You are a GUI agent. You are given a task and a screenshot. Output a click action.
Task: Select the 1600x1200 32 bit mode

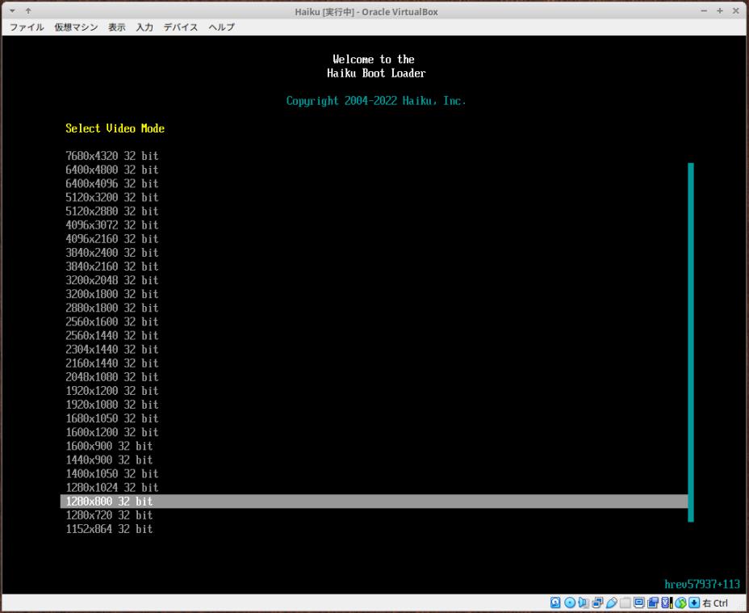coord(111,432)
